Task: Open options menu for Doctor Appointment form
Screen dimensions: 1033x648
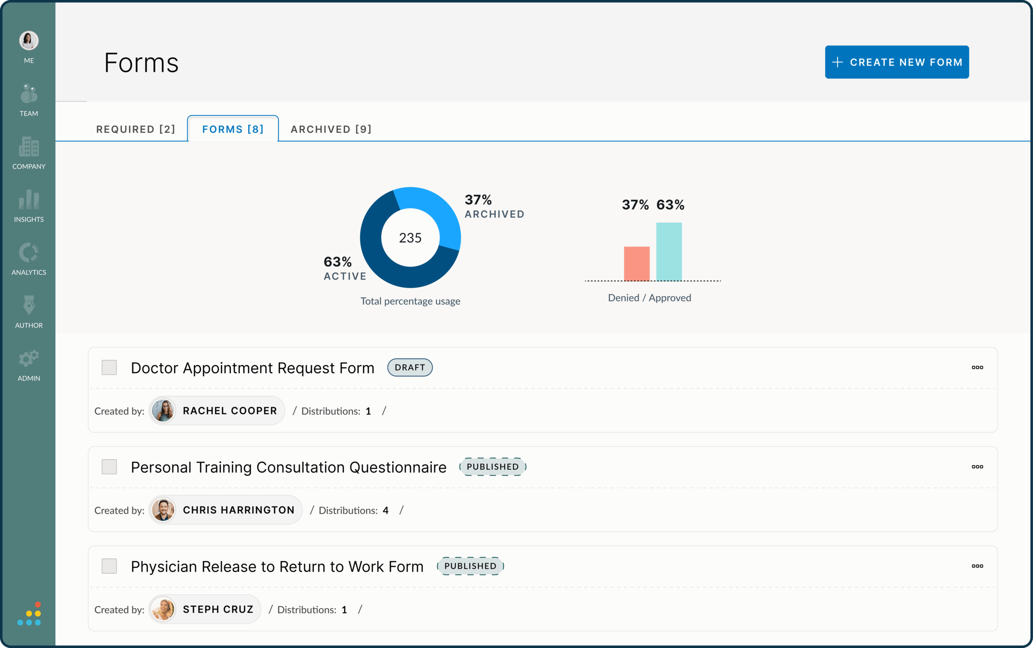Action: pyautogui.click(x=978, y=367)
